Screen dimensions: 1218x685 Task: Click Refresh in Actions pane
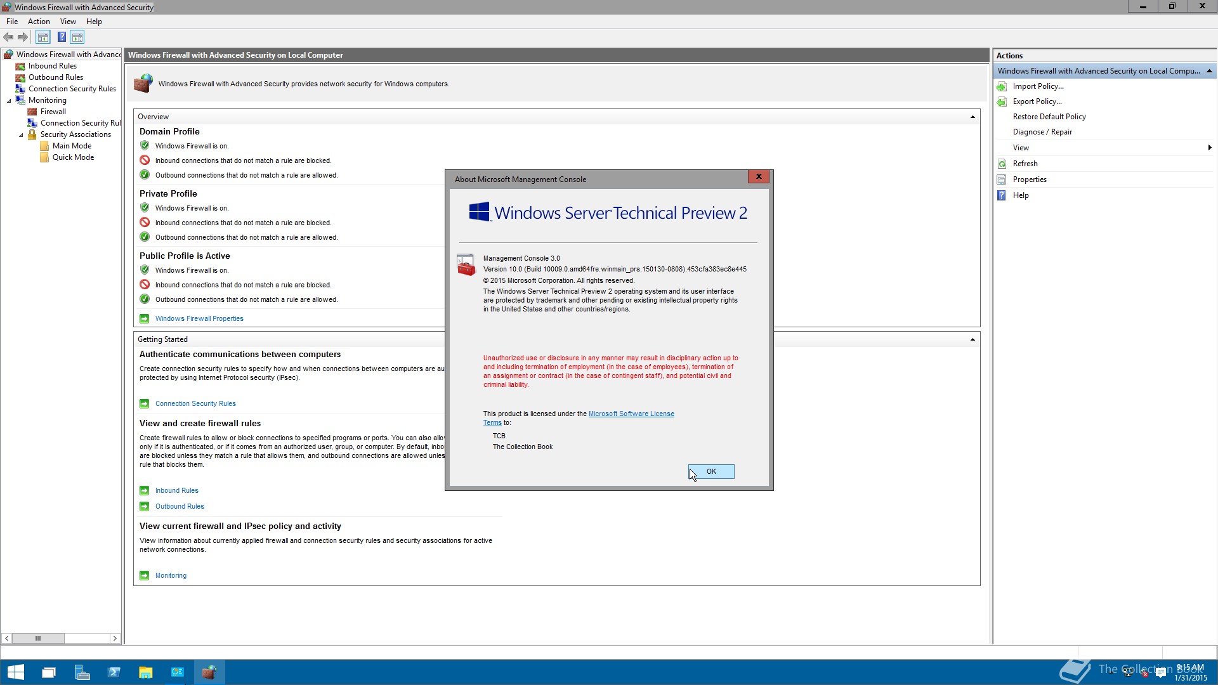pos(1025,164)
